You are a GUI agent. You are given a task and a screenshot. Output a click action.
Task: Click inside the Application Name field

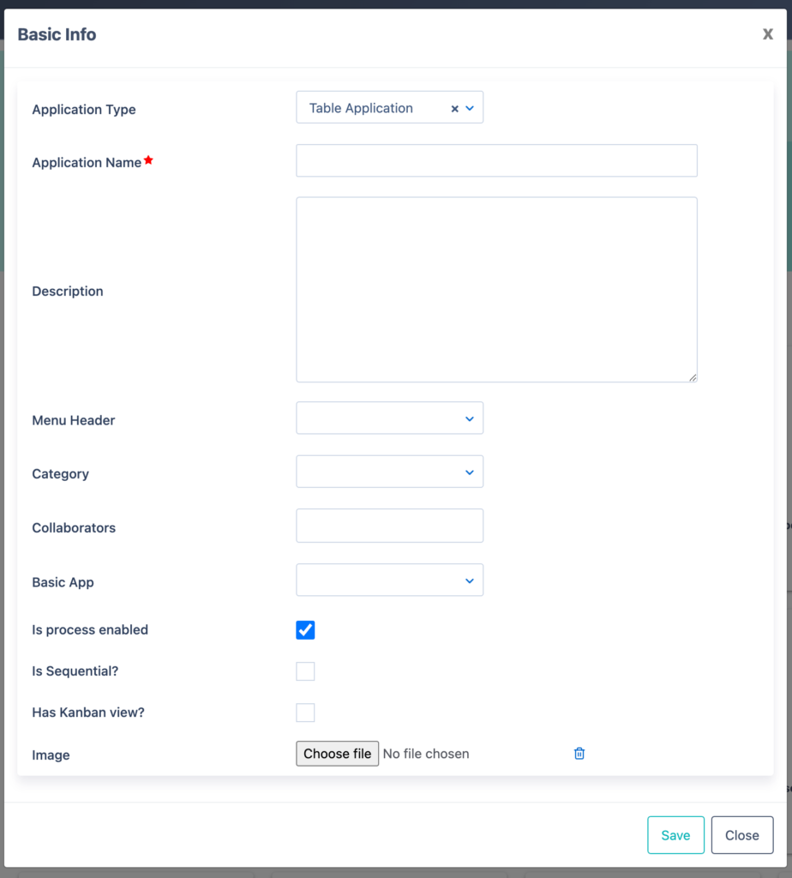point(496,160)
